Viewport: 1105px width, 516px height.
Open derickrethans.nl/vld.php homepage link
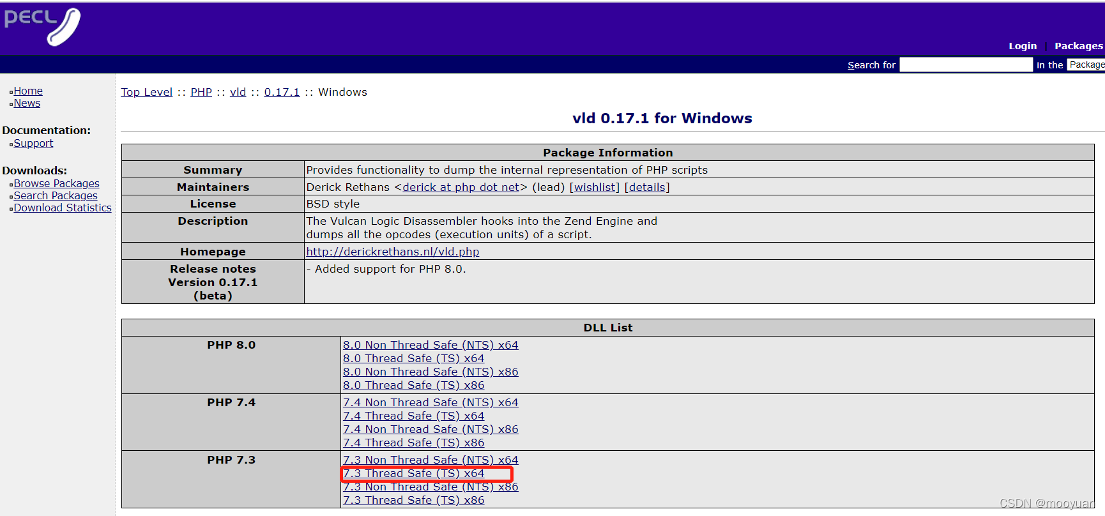[x=393, y=252]
